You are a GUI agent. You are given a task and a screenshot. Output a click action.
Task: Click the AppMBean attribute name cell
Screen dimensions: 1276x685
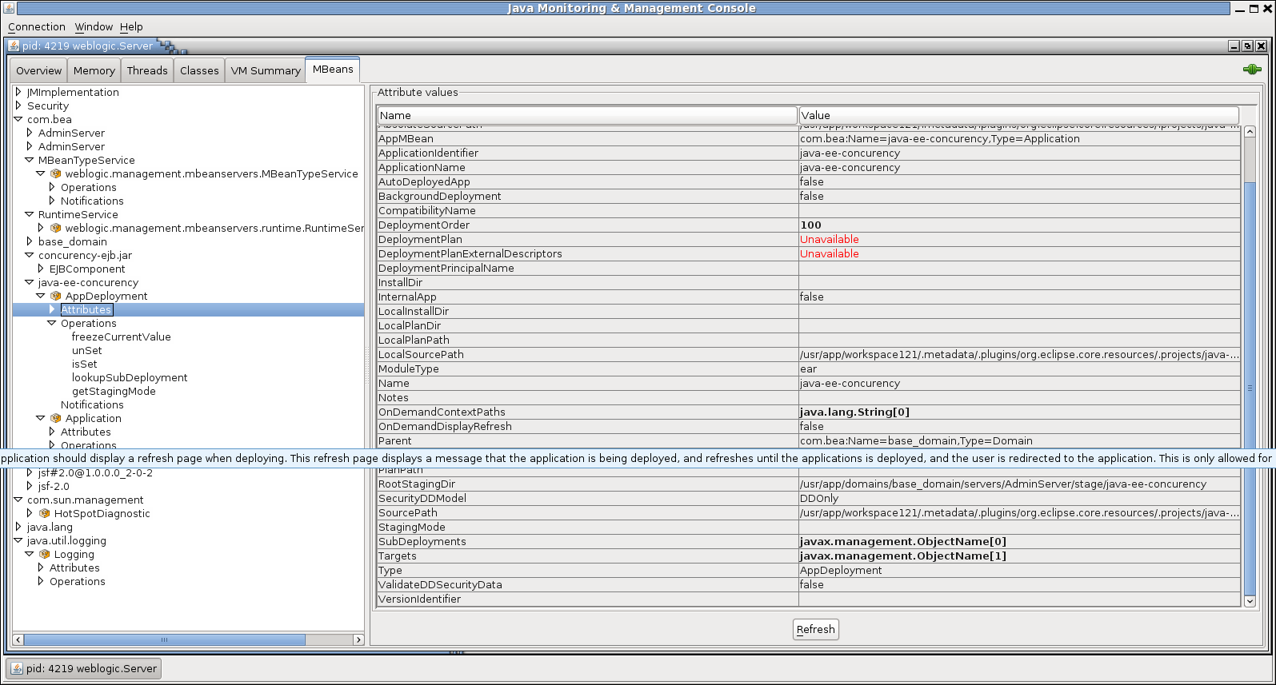coord(587,138)
